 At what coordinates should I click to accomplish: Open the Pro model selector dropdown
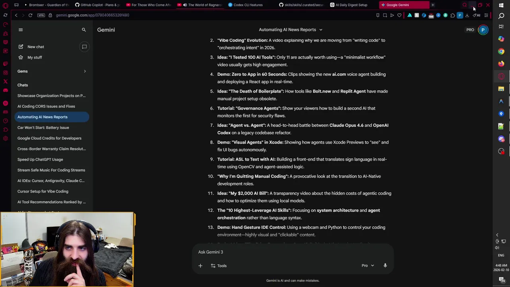pyautogui.click(x=368, y=265)
